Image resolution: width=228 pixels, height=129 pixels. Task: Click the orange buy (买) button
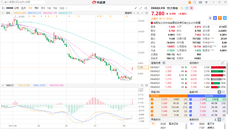220,18
